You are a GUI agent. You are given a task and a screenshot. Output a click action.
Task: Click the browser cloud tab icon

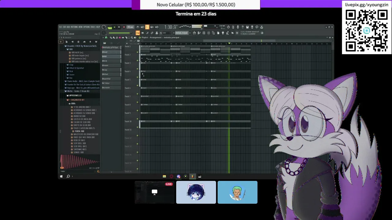pos(84,42)
